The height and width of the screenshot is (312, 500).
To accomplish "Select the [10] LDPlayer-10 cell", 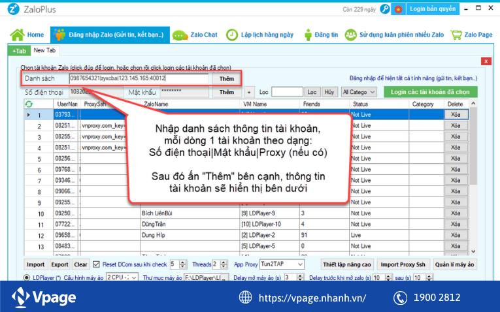I will click(x=269, y=225).
